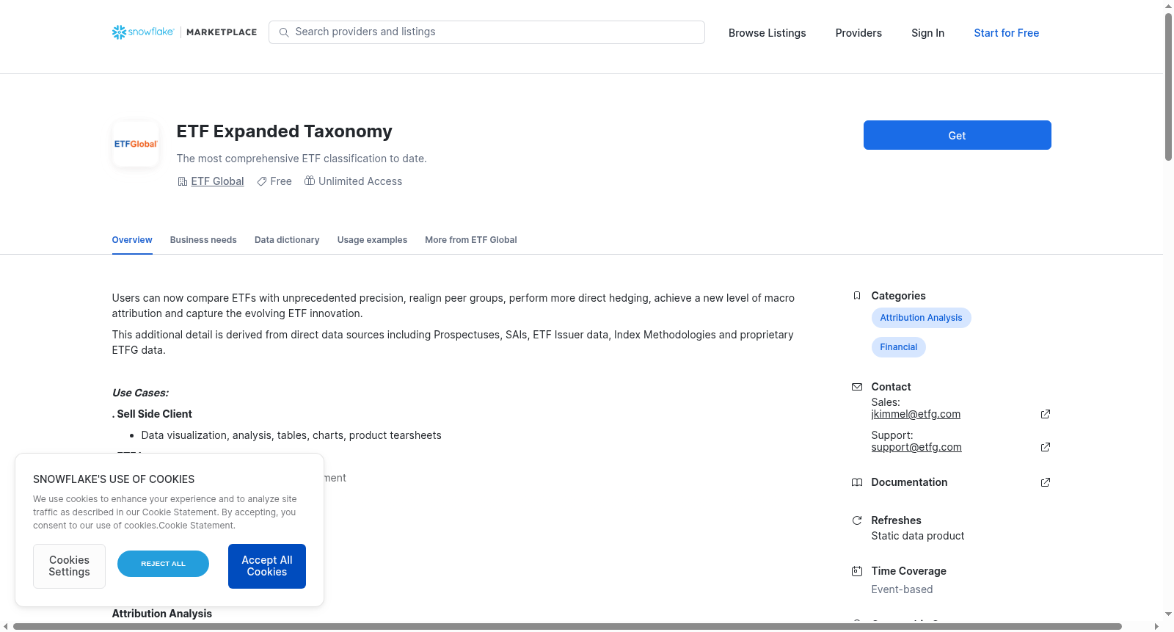This screenshot has width=1174, height=632.
Task: Click the Contact envelope icon
Action: pyautogui.click(x=857, y=387)
